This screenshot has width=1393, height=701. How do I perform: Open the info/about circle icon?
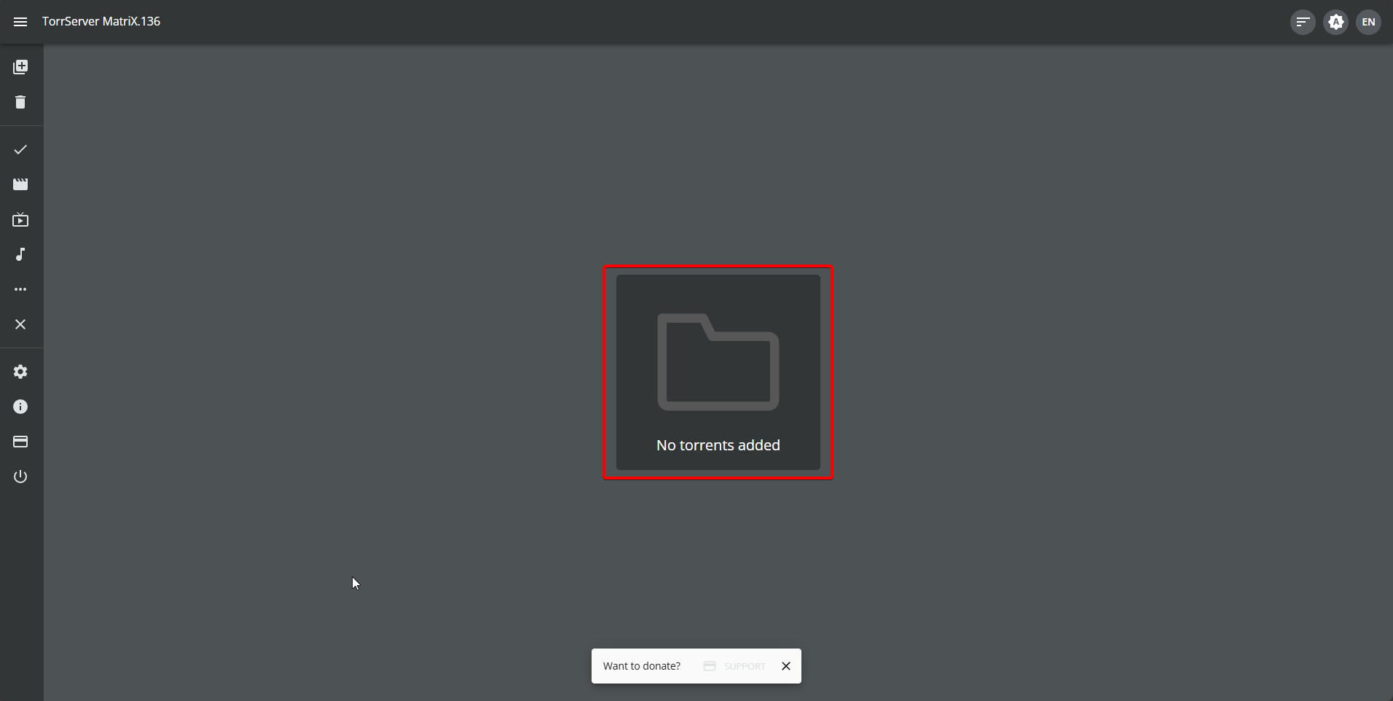tap(20, 407)
